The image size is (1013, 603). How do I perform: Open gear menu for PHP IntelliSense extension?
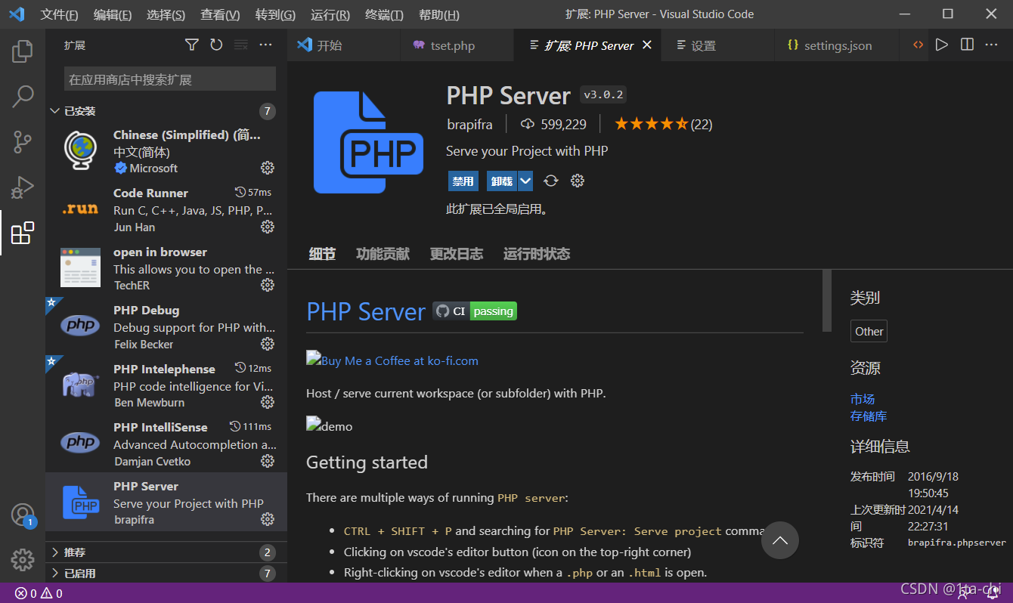268,461
